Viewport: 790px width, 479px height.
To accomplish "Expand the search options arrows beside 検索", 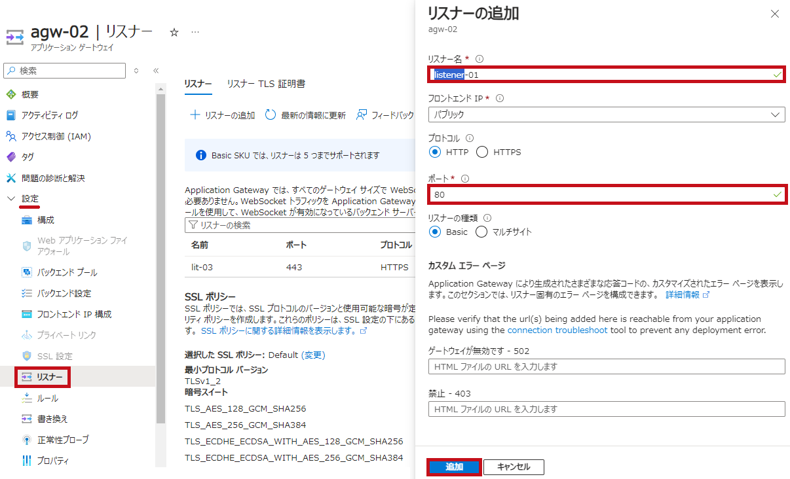I will tap(136, 71).
